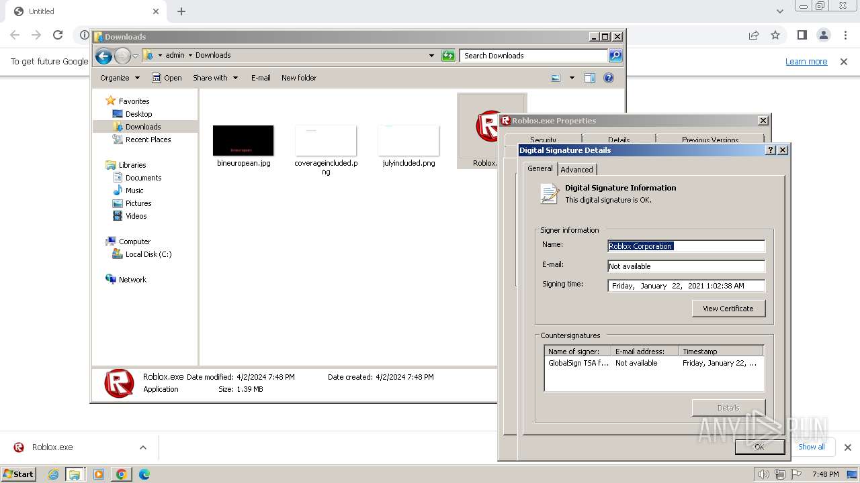Open the Organize dropdown menu
The width and height of the screenshot is (860, 483).
point(120,78)
